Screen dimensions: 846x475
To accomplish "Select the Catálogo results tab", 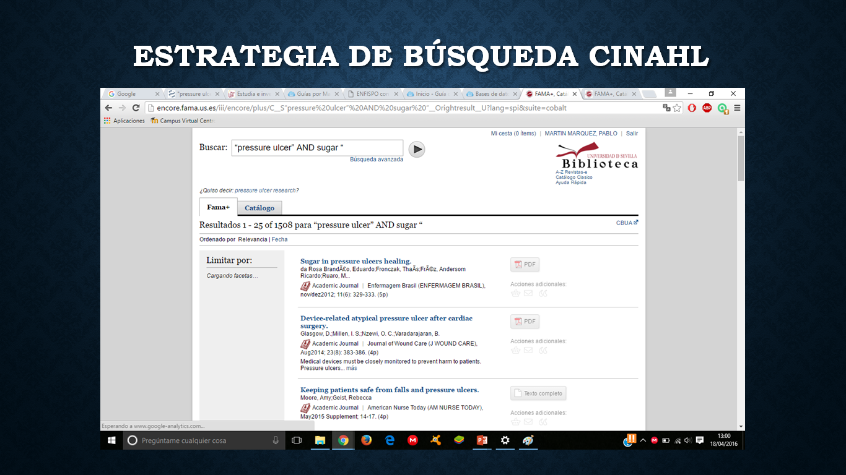I will point(259,208).
